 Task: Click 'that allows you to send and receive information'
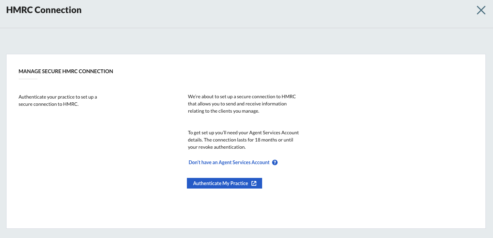[x=237, y=104]
